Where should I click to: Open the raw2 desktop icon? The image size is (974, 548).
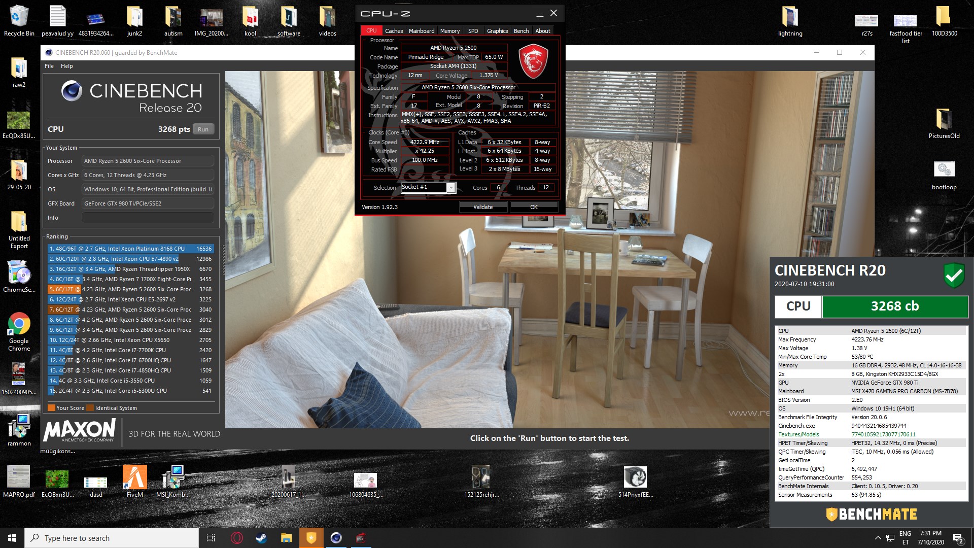[x=19, y=72]
